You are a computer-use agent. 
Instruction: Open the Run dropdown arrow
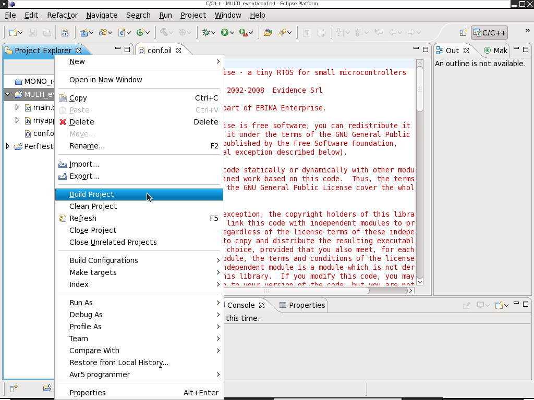pyautogui.click(x=232, y=33)
